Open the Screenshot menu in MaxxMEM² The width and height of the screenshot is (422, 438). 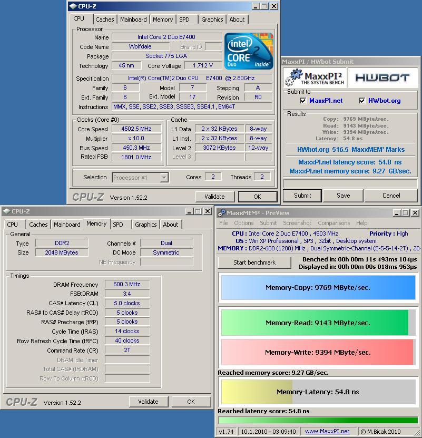(297, 223)
